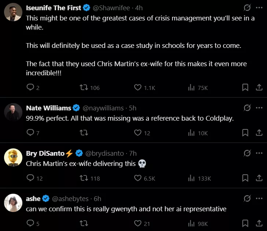The image size is (267, 231).
Task: Click the Bry DiSanto display name
Action: pos(45,154)
